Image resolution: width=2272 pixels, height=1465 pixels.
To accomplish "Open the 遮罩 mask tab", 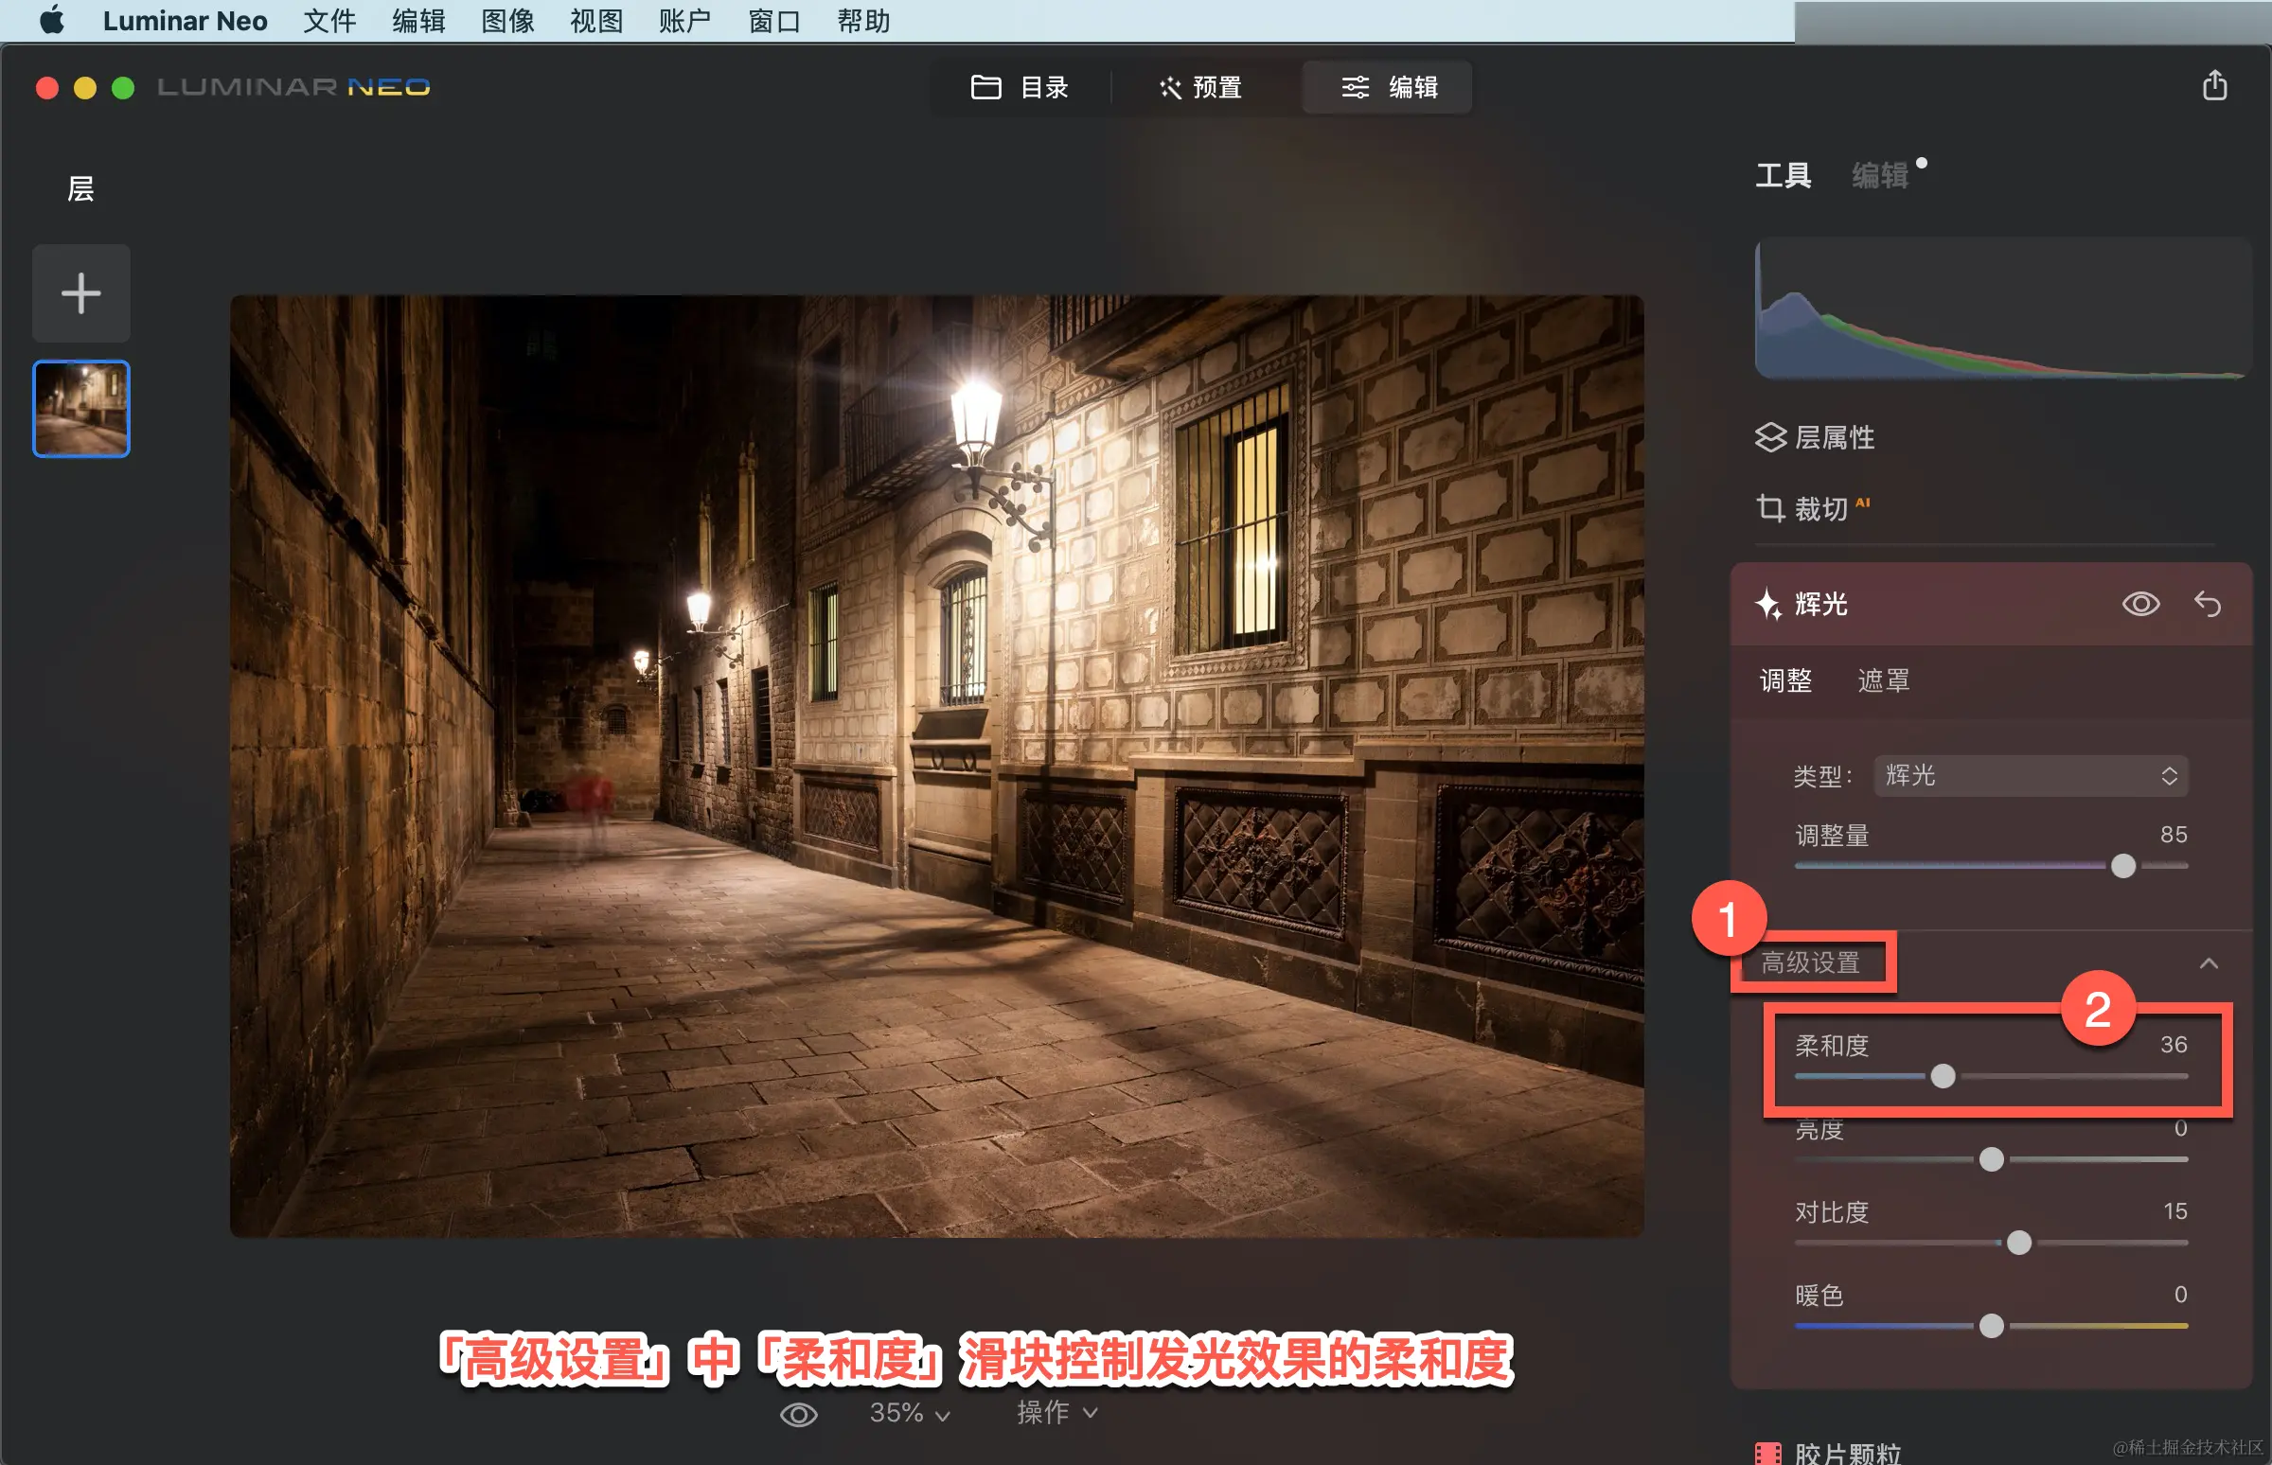I will [x=1883, y=680].
